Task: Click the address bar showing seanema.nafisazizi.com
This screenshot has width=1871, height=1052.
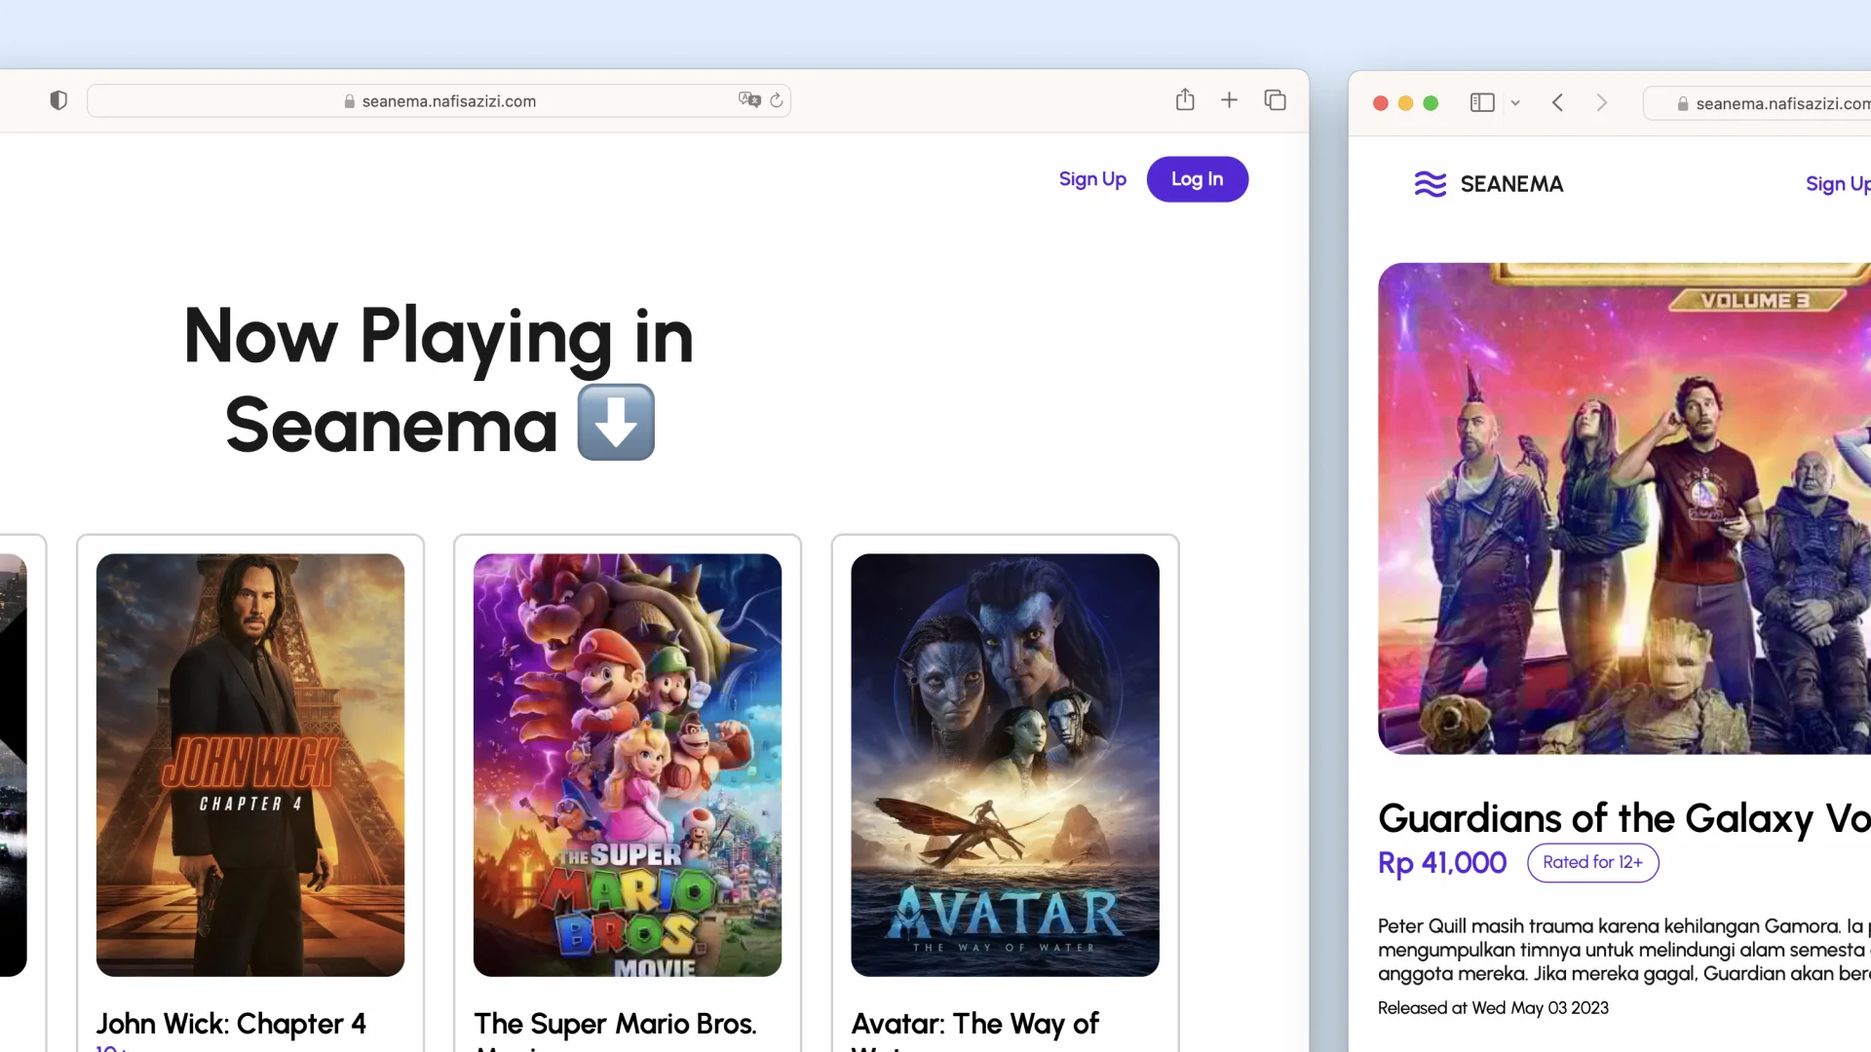Action: click(447, 100)
